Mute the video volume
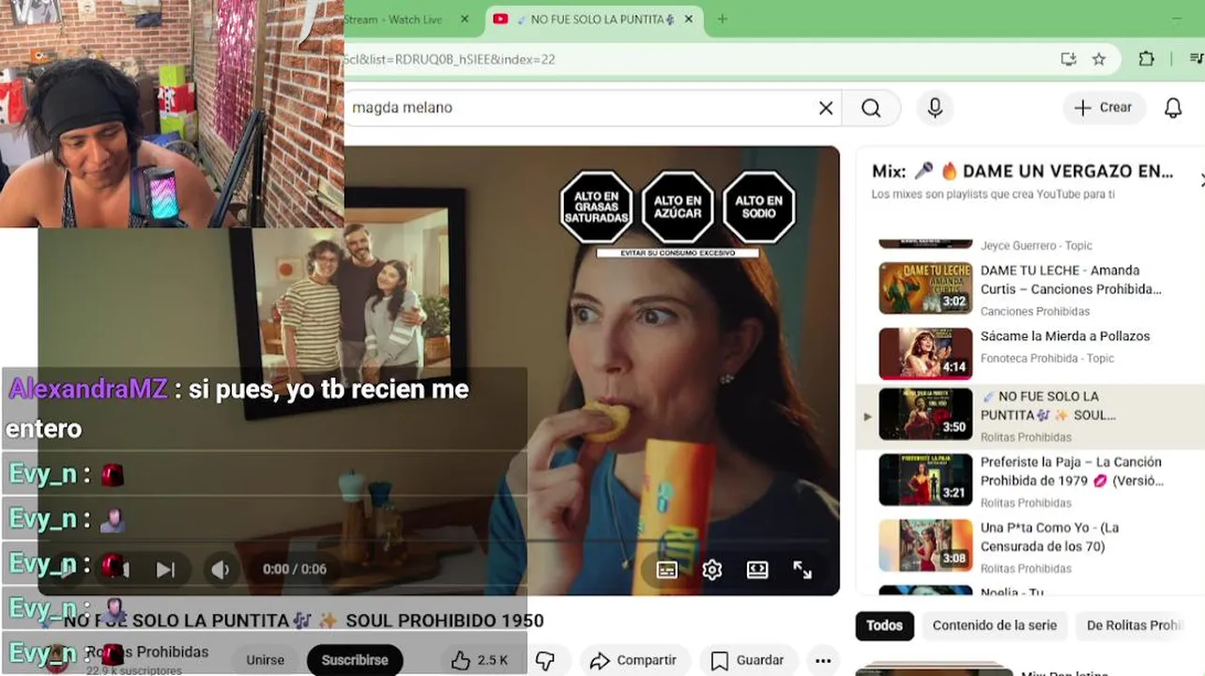 click(x=220, y=569)
